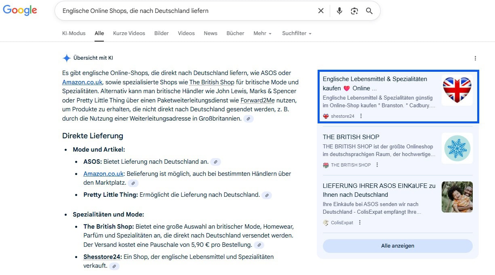Open the three-dot menu next to shestore24

361,116
